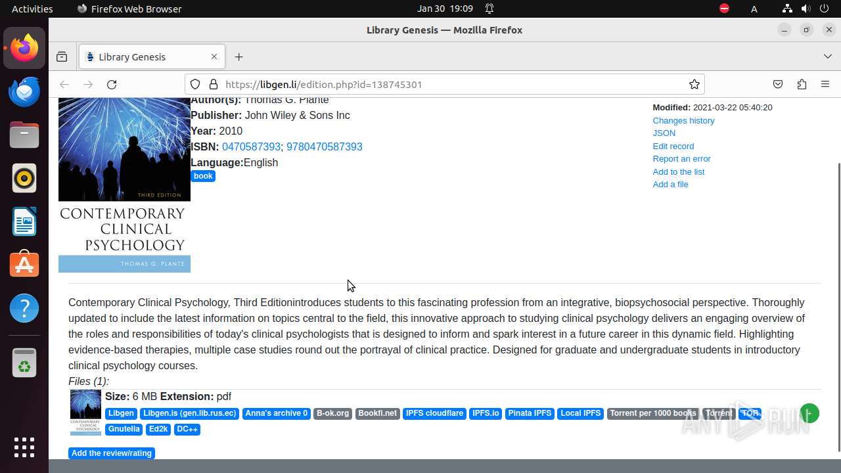Image resolution: width=841 pixels, height=473 pixels.
Task: Open ISBN link 9780470587393
Action: pos(325,146)
